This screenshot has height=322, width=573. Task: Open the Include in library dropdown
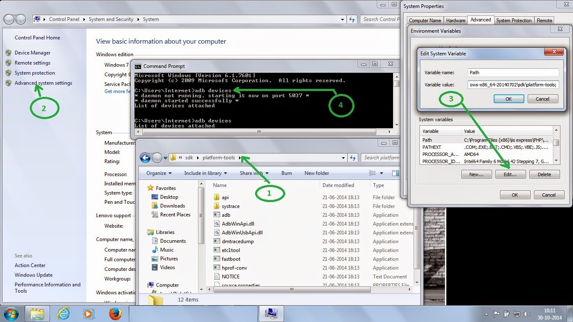click(205, 173)
